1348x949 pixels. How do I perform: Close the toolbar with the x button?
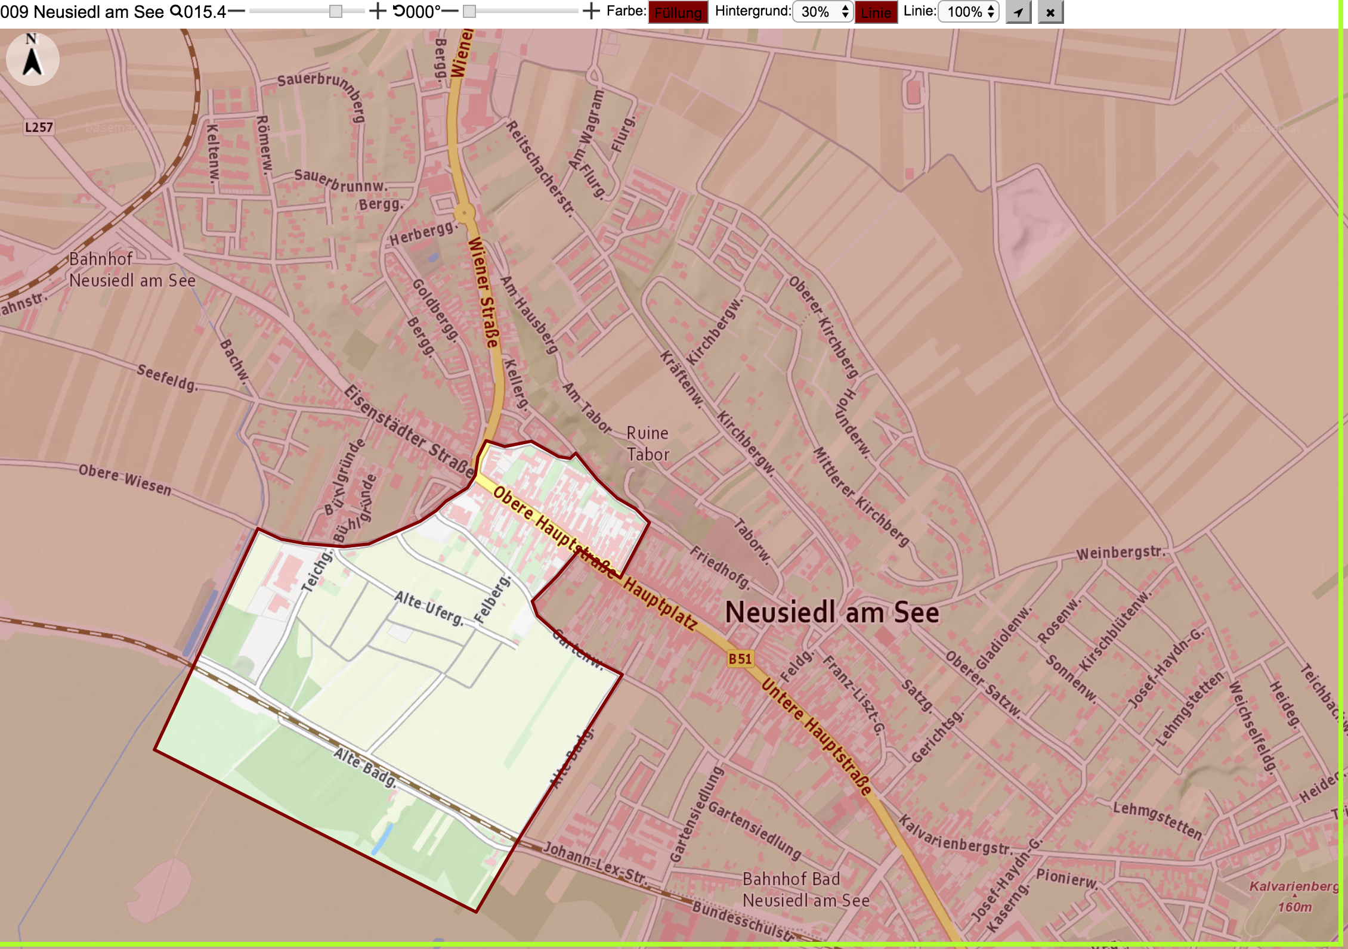coord(1050,12)
